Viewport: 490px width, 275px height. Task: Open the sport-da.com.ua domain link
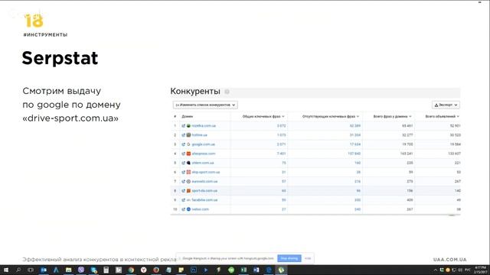(204, 191)
